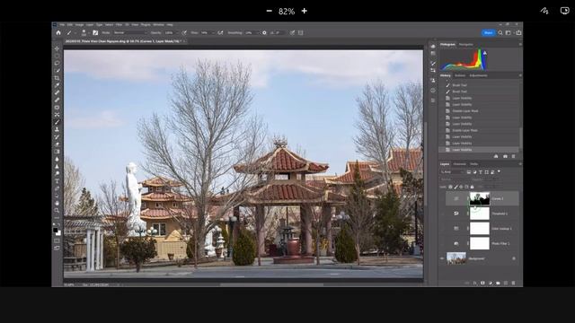Click Flow value field in options bar

[x=206, y=32]
